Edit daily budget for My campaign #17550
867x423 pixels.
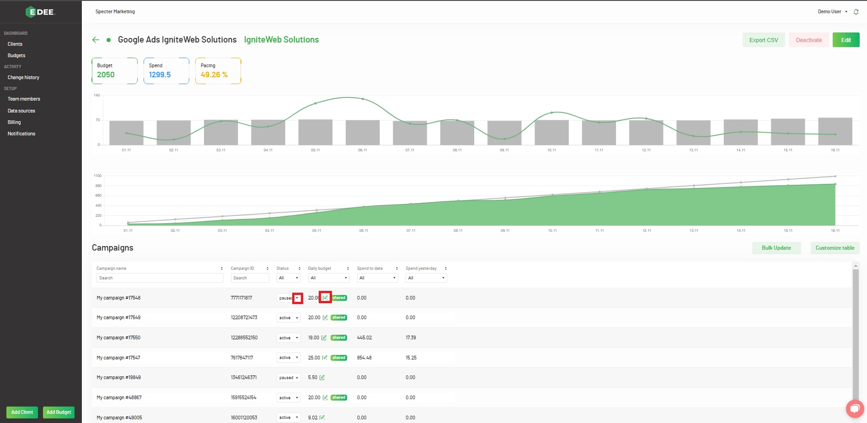(x=324, y=338)
